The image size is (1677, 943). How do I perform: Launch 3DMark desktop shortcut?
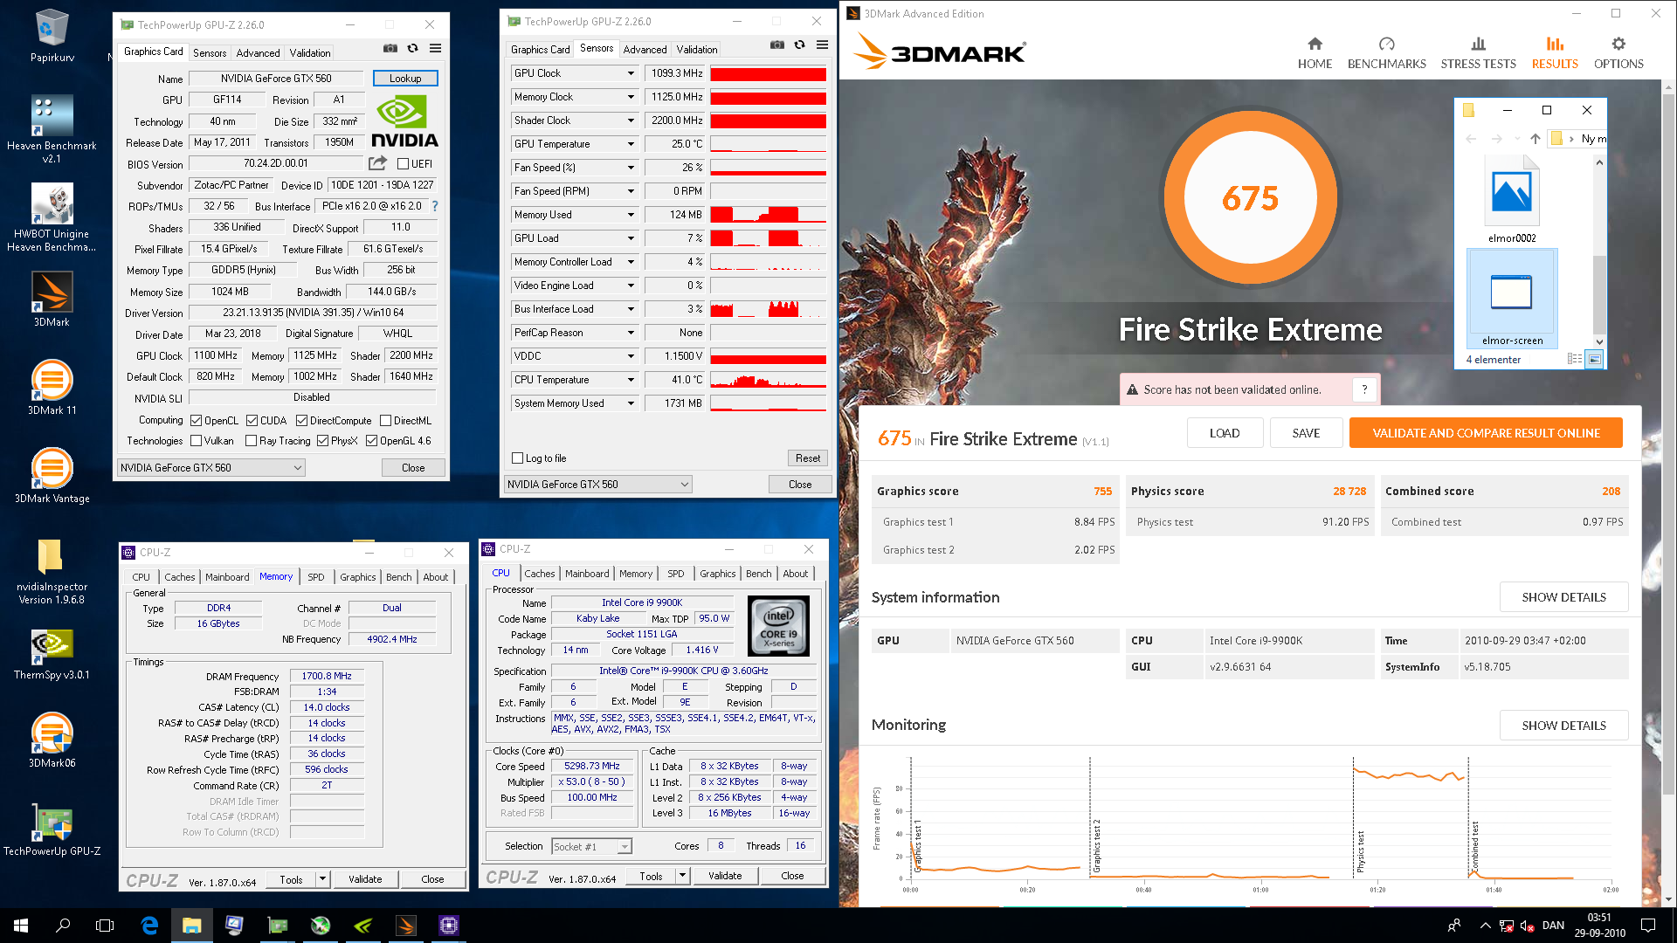(x=52, y=299)
